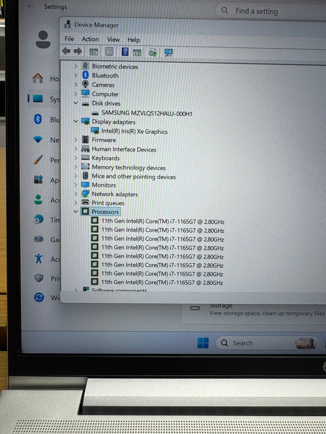Click the Bluetooth category icon in tree
Screen dimensions: 326x434
[x=85, y=75]
